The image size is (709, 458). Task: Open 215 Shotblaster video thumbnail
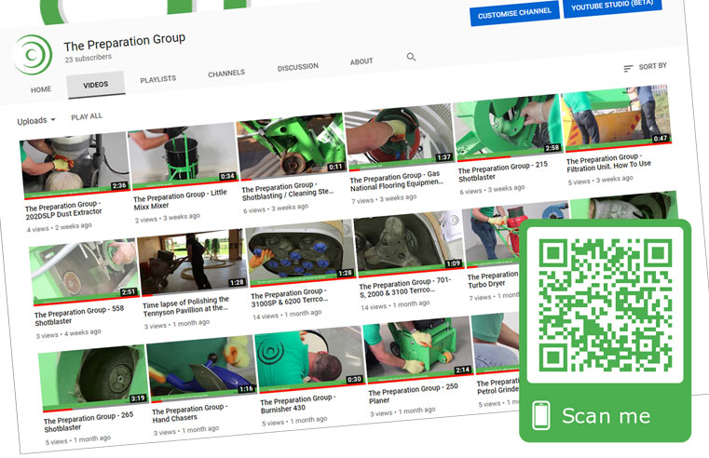point(508,127)
